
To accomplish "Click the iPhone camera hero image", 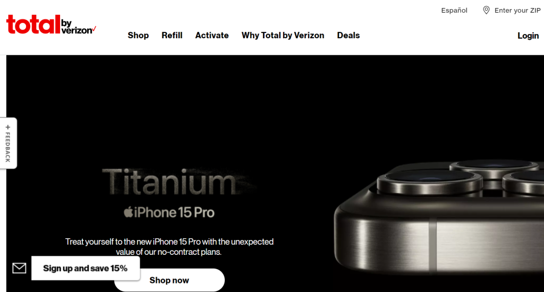I will click(x=439, y=217).
